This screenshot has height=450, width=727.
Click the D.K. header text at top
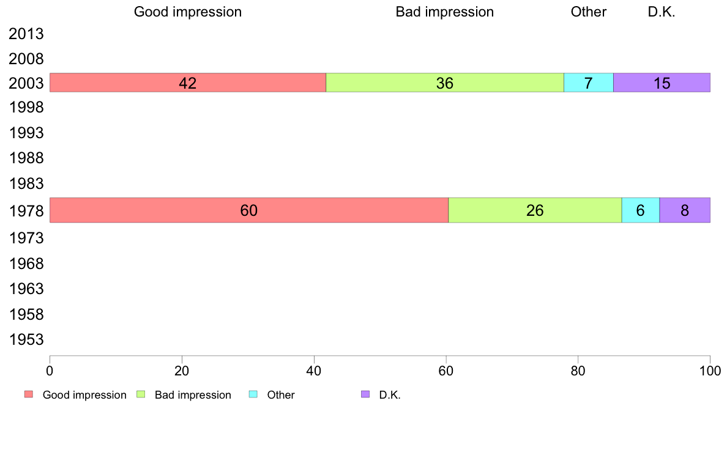tap(662, 12)
